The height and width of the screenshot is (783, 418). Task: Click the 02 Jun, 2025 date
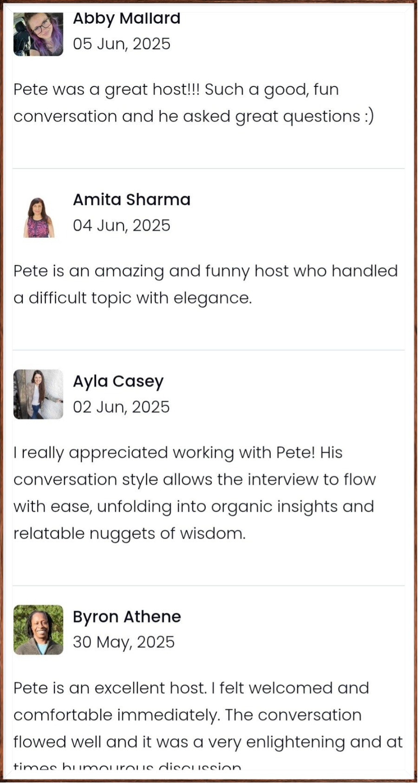(121, 407)
